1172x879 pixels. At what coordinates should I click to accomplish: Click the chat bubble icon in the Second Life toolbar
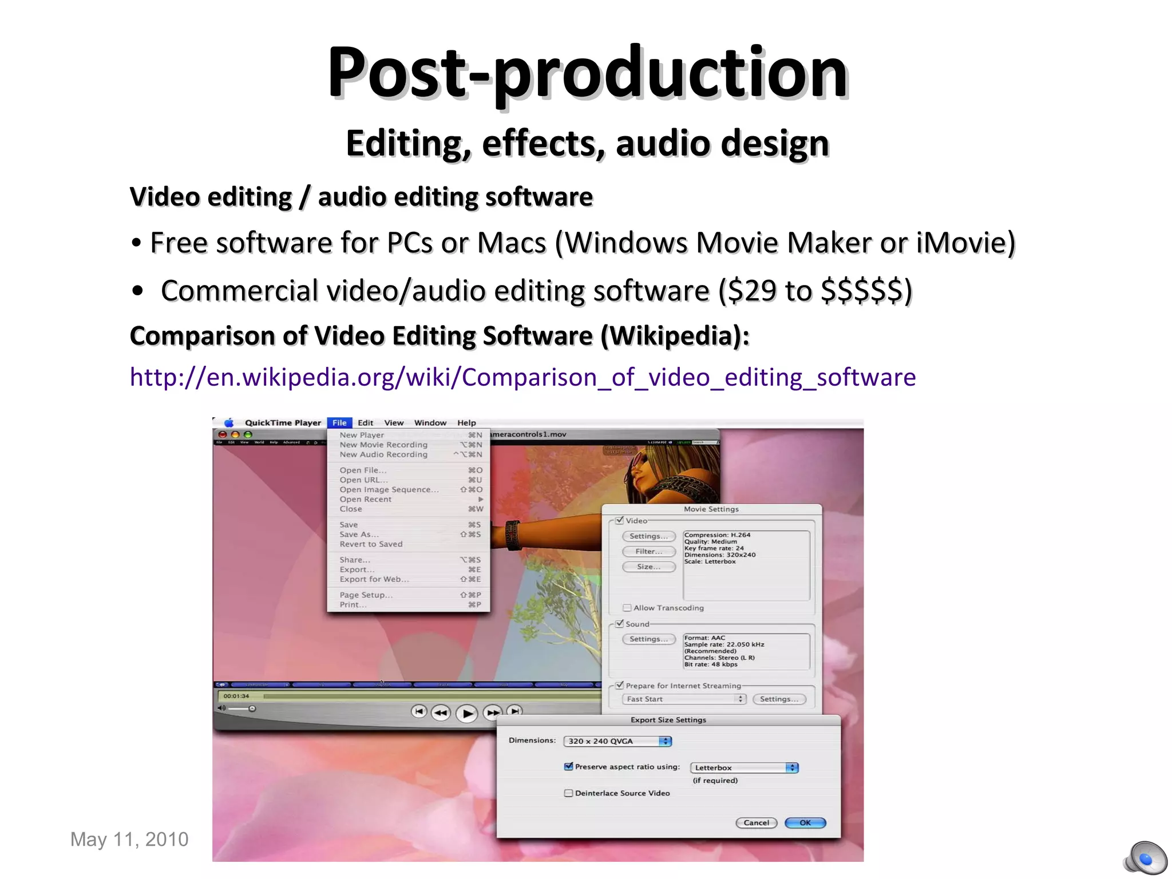click(x=223, y=684)
